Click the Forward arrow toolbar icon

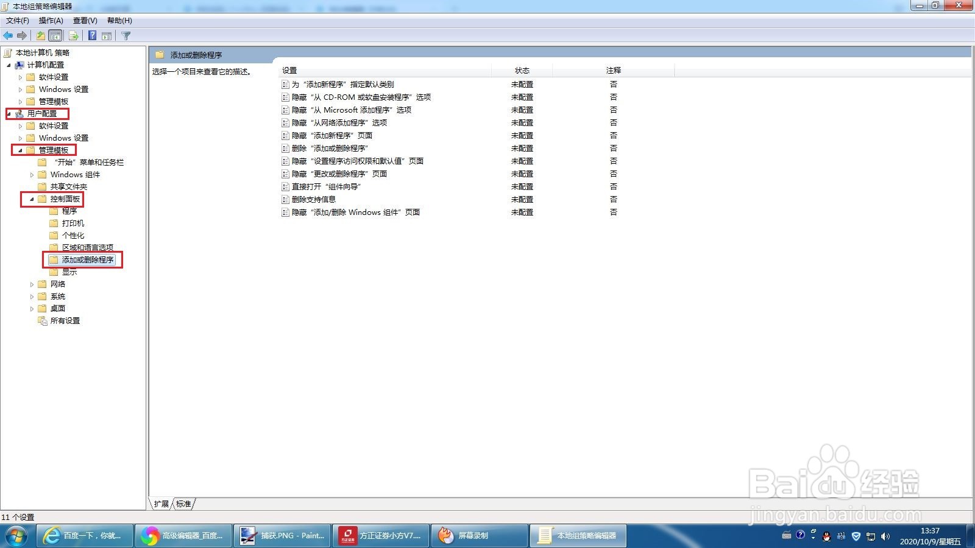click(x=22, y=36)
